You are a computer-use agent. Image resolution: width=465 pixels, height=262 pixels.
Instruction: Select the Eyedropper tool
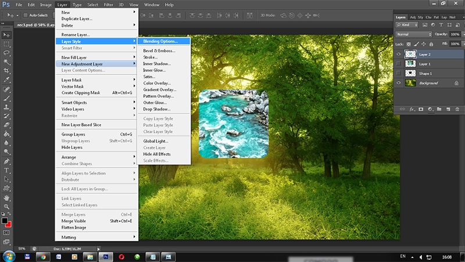point(6,80)
